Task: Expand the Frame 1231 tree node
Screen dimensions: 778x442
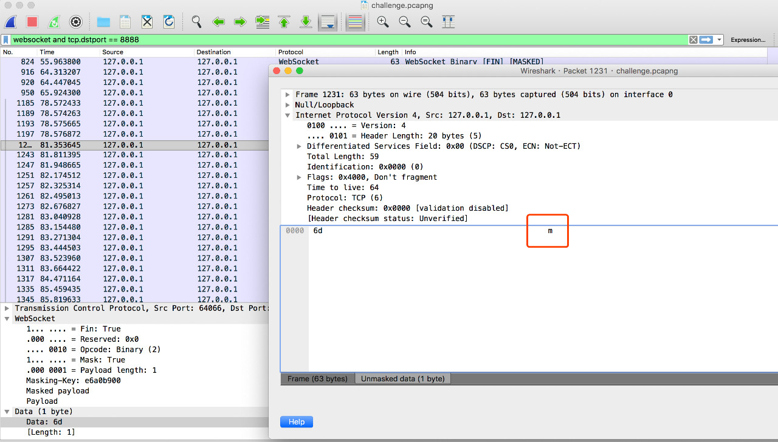Action: (287, 95)
